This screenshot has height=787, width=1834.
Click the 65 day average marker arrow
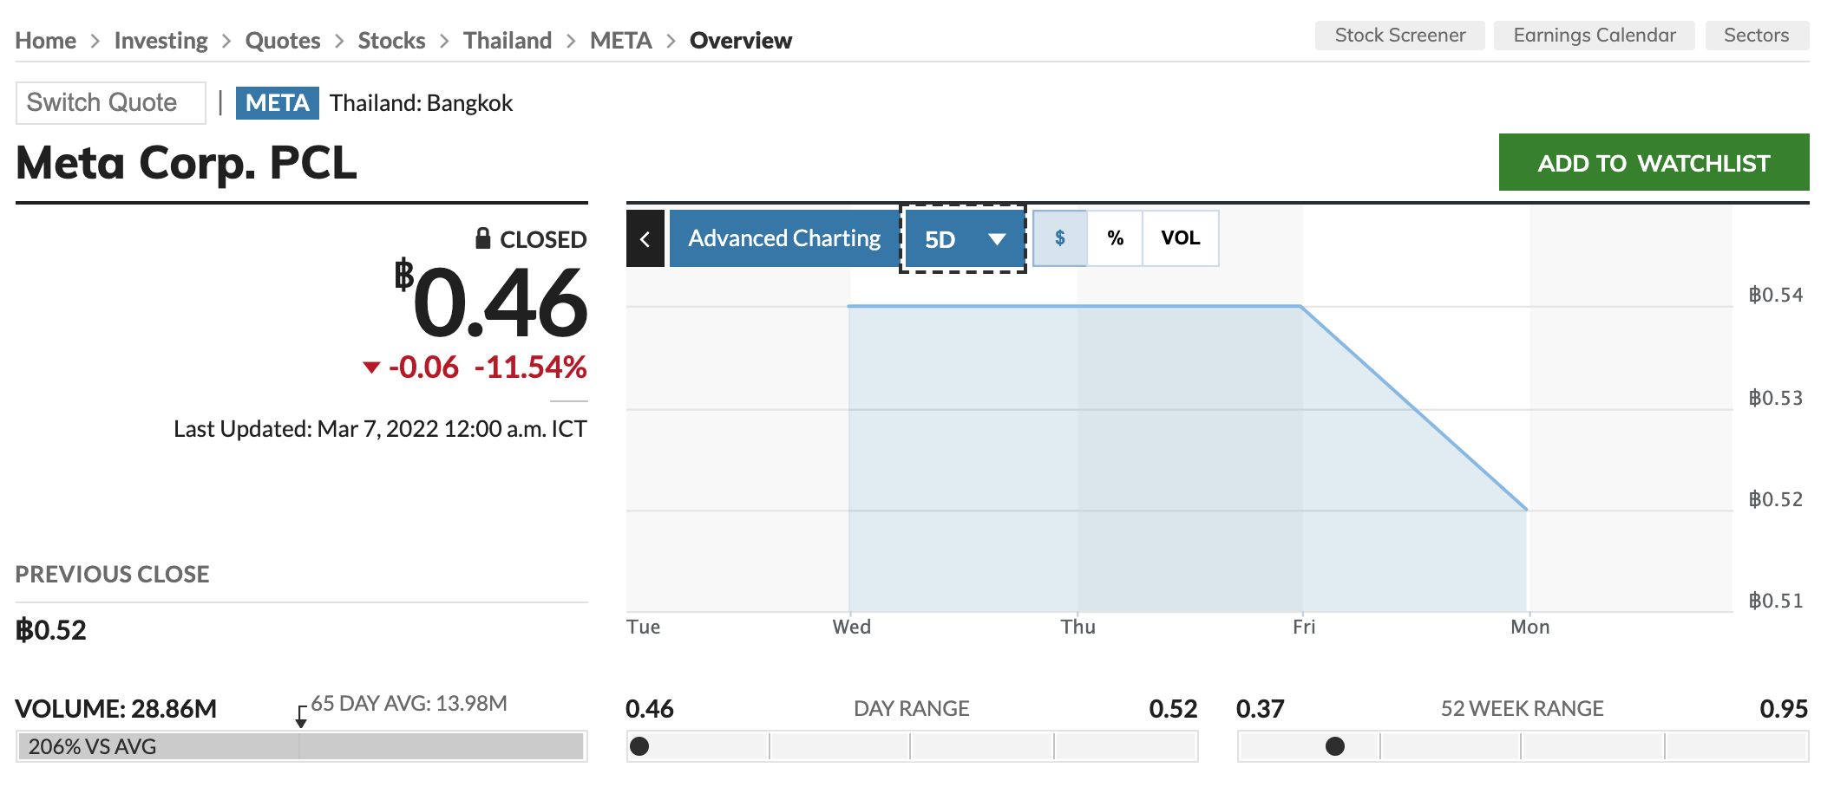pyautogui.click(x=301, y=717)
